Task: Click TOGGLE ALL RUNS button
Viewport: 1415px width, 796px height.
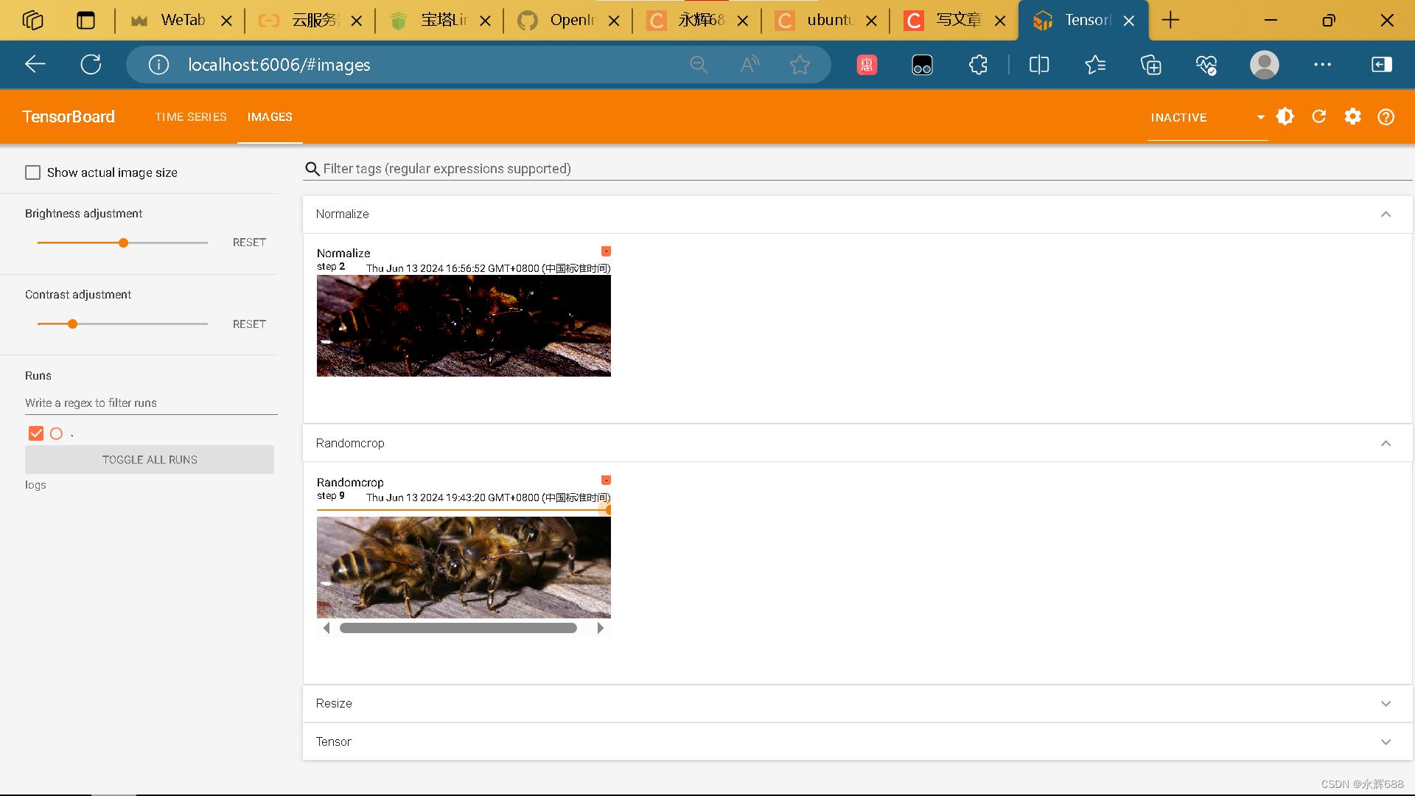Action: tap(150, 460)
